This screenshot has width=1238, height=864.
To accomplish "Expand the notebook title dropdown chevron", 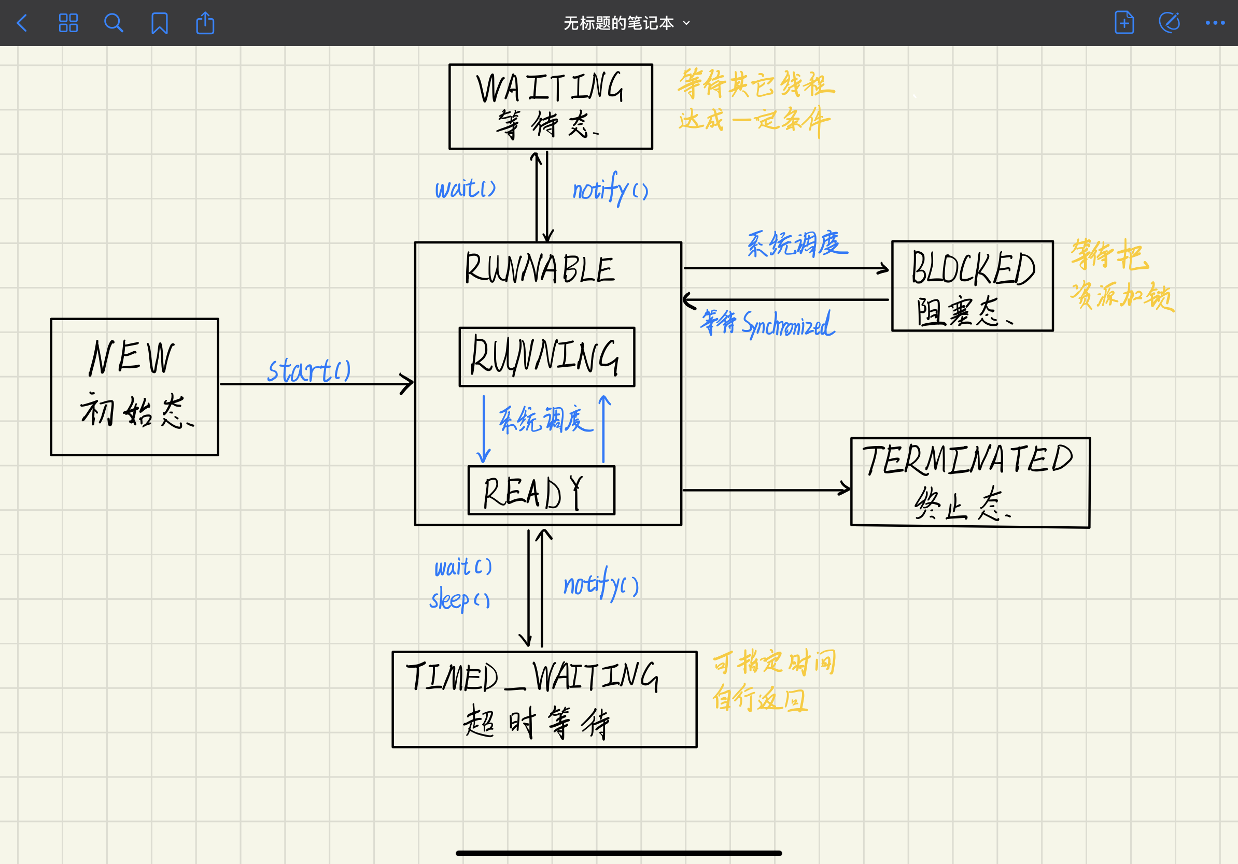I will click(x=686, y=23).
